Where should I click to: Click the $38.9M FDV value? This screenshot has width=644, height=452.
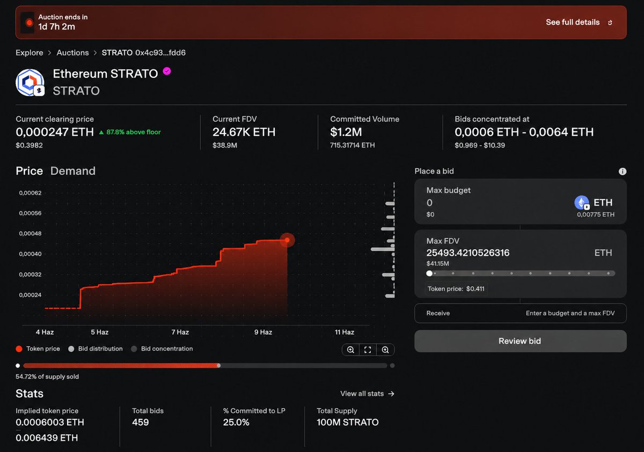point(225,145)
